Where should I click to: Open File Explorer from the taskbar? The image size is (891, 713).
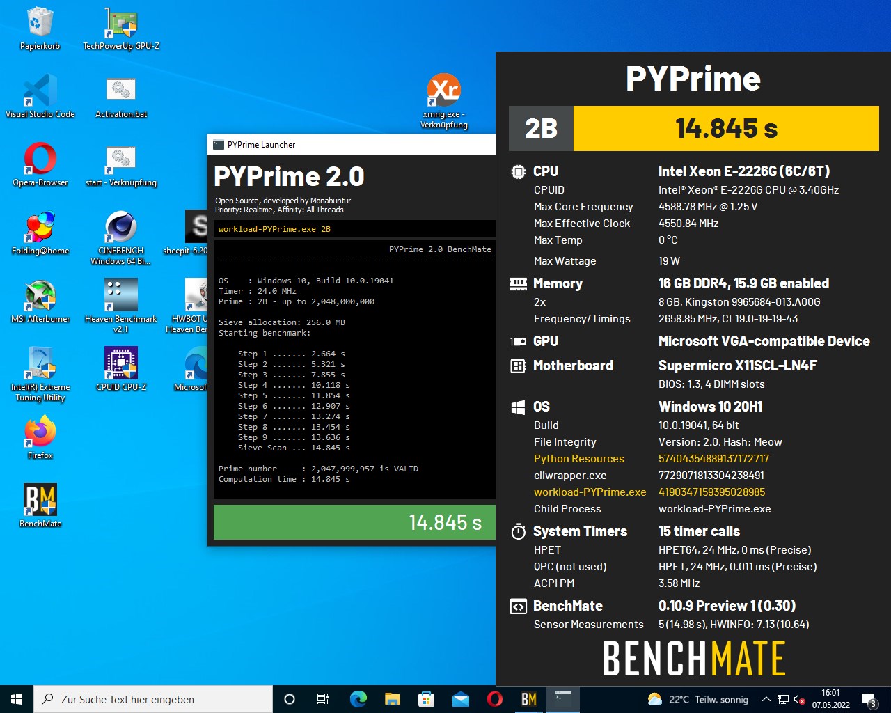coord(392,699)
